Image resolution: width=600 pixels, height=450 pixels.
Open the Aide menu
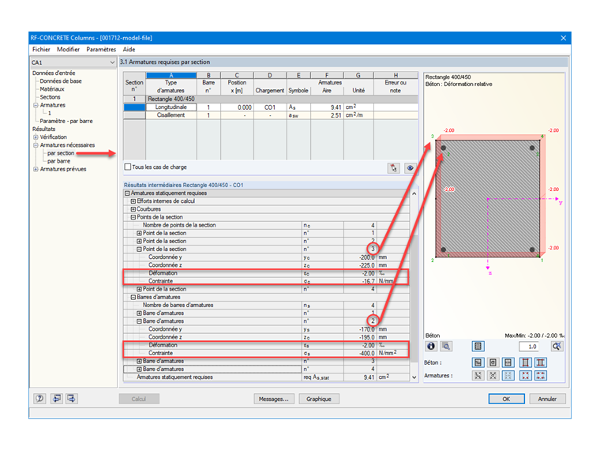[129, 50]
